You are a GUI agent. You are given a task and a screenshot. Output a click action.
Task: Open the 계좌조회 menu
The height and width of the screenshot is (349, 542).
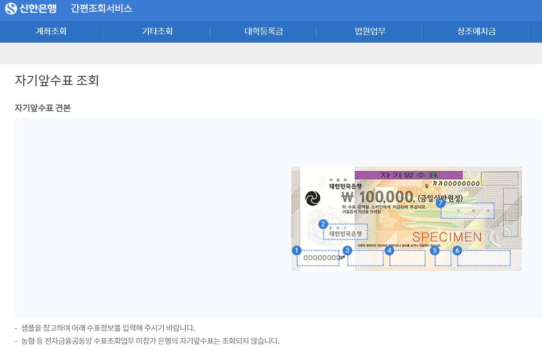[51, 31]
